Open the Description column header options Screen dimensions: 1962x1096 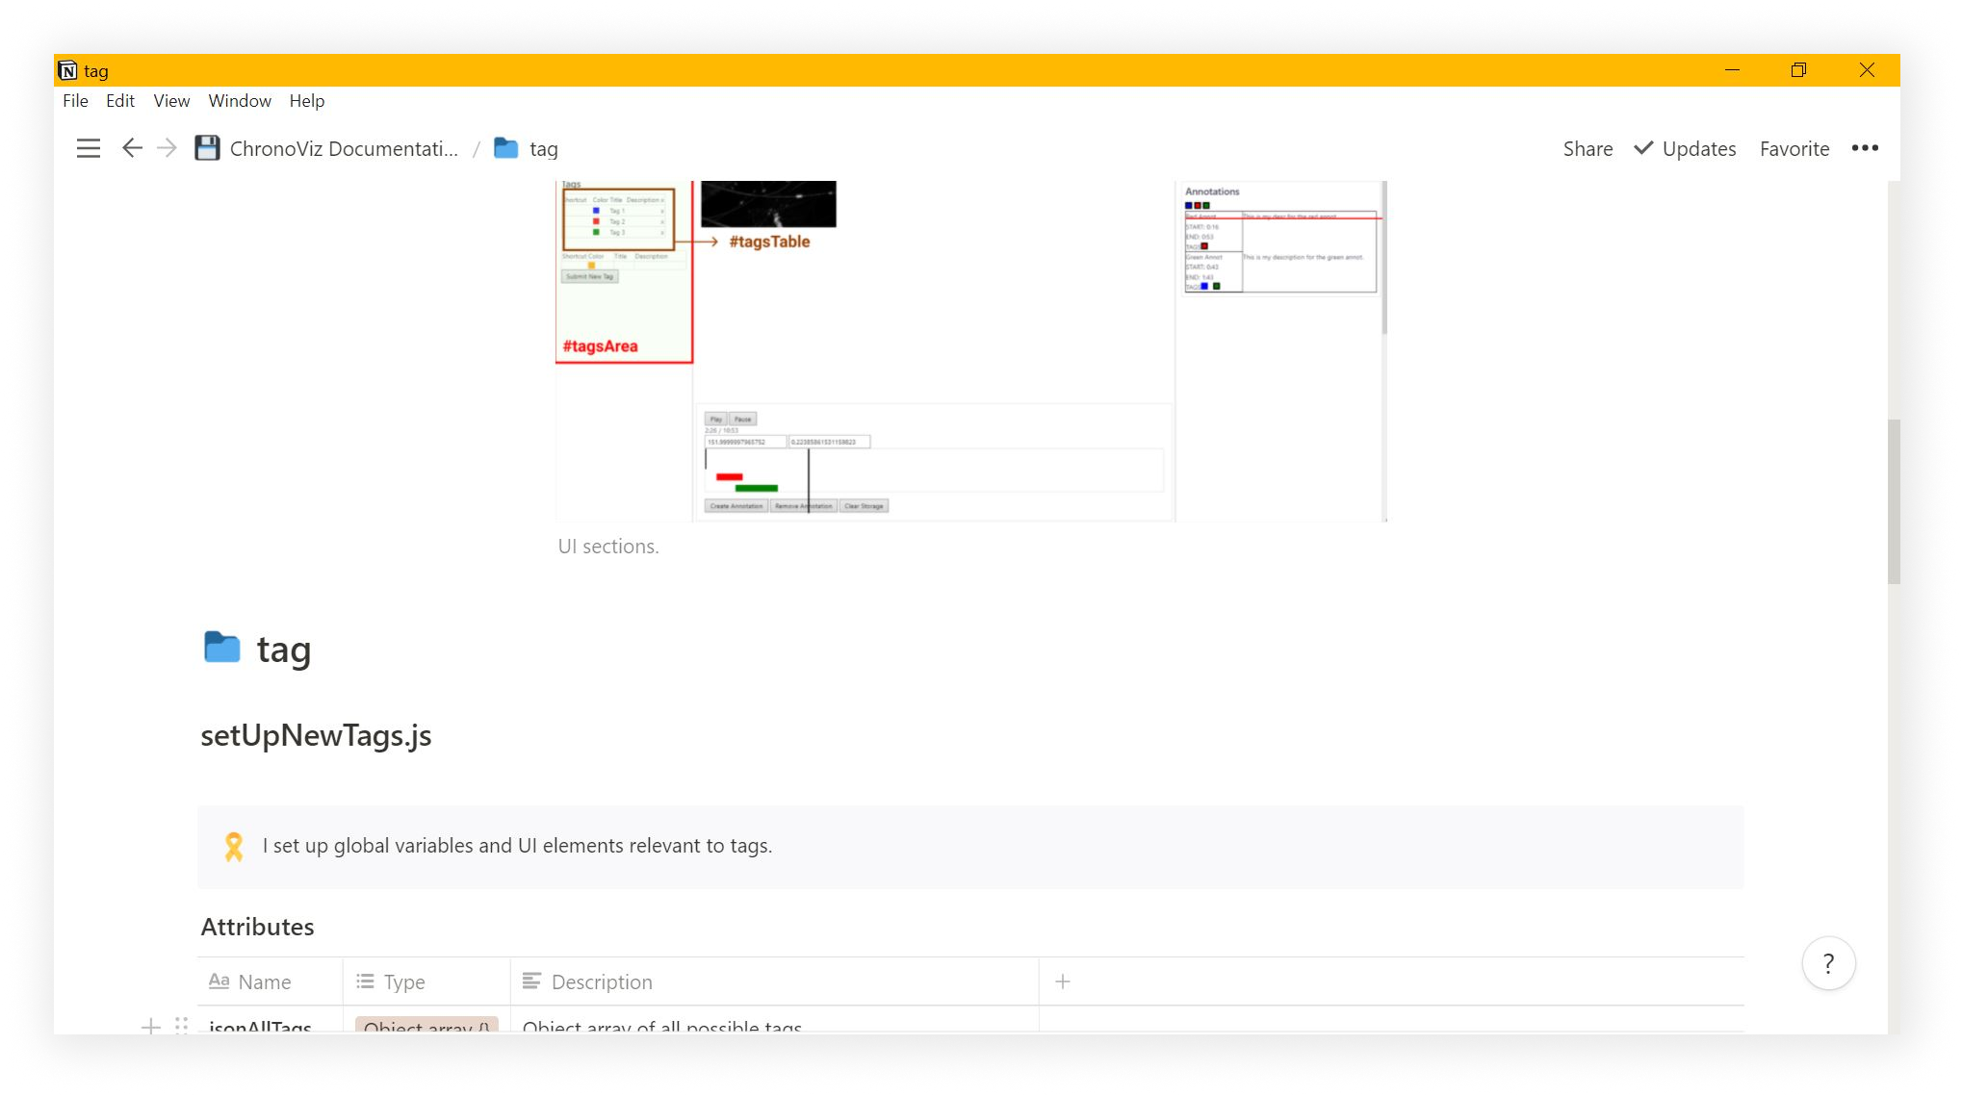602,981
